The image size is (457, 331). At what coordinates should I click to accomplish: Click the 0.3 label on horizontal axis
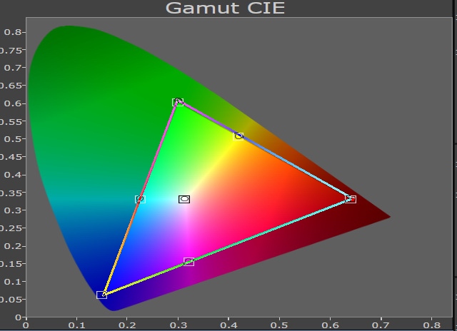coord(178,325)
